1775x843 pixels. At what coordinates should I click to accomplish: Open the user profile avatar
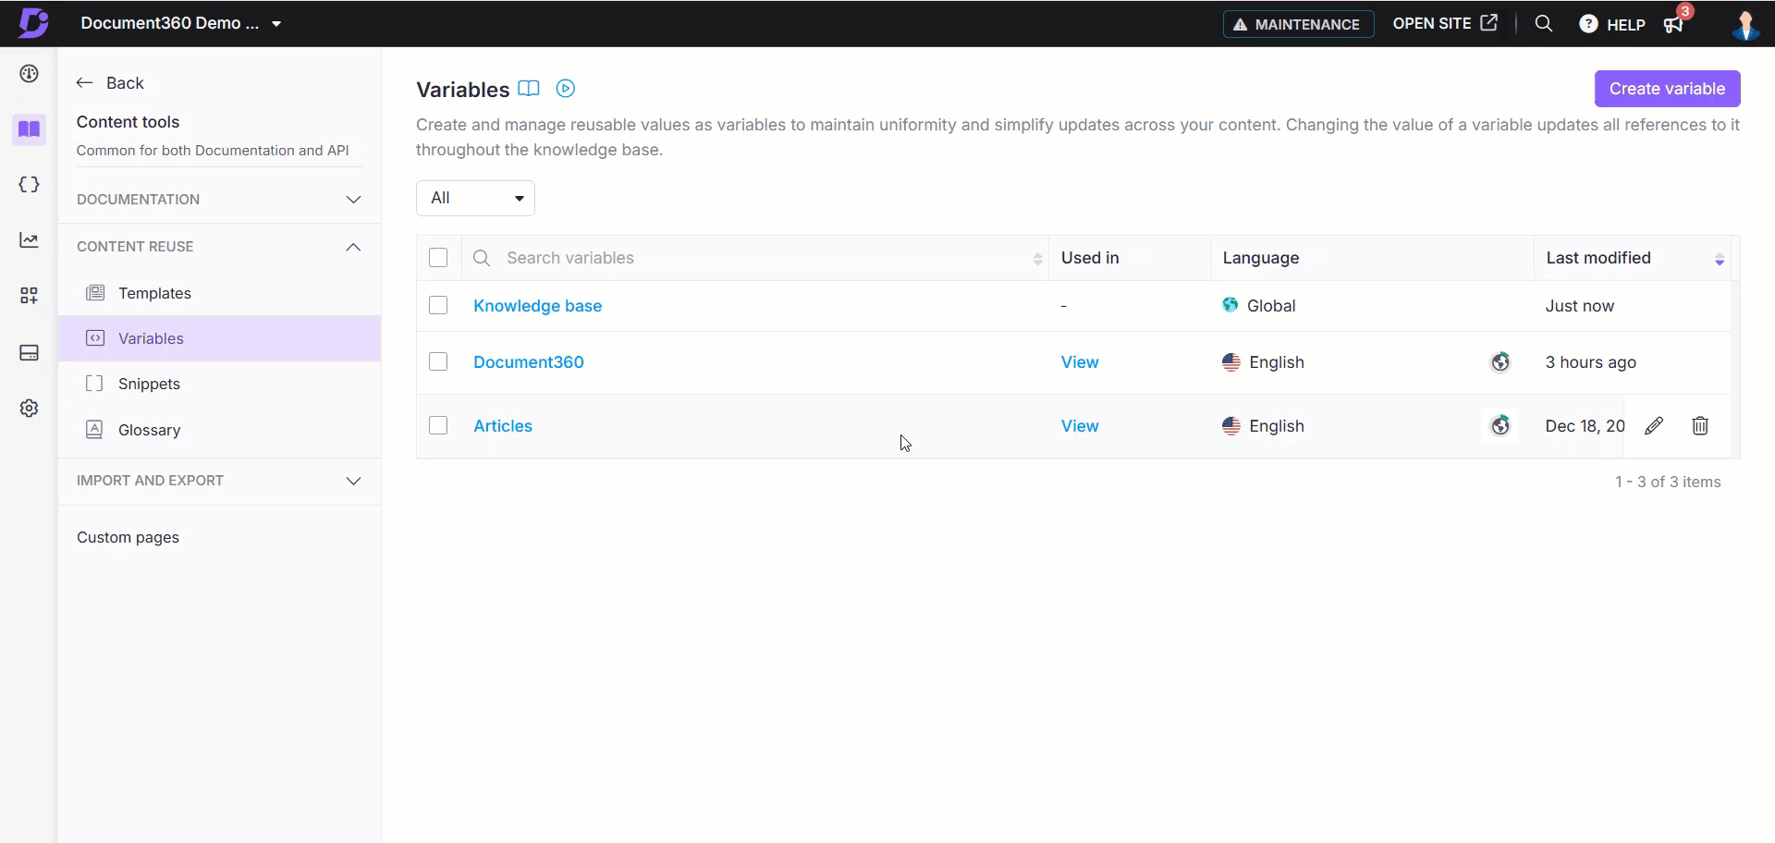point(1745,24)
